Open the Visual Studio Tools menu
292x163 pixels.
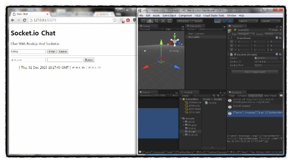click(x=214, y=15)
